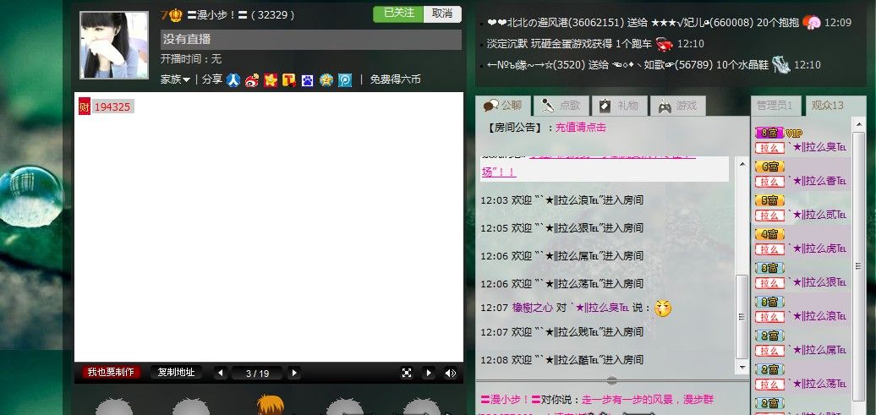The width and height of the screenshot is (876, 415).
Task: Click host profile photo thumbnail
Action: tap(114, 46)
